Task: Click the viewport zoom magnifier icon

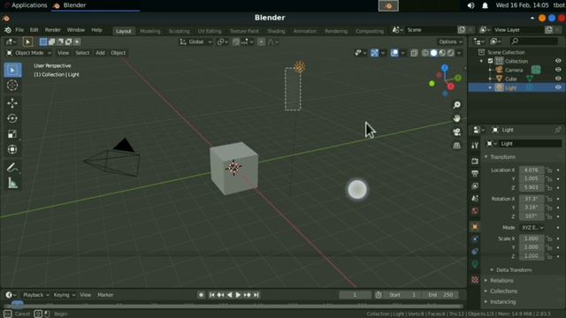Action: point(456,105)
